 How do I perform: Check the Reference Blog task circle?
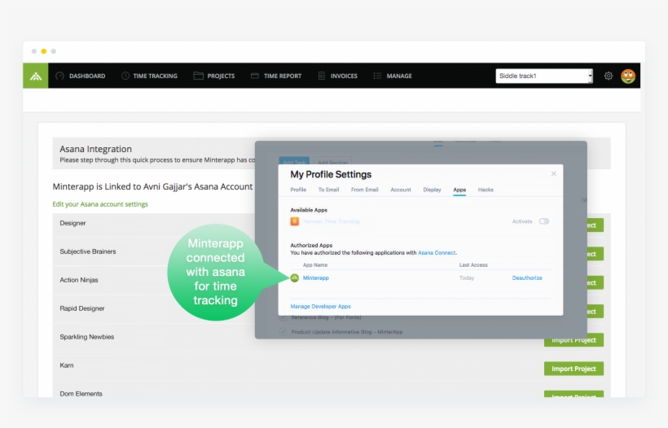(283, 317)
